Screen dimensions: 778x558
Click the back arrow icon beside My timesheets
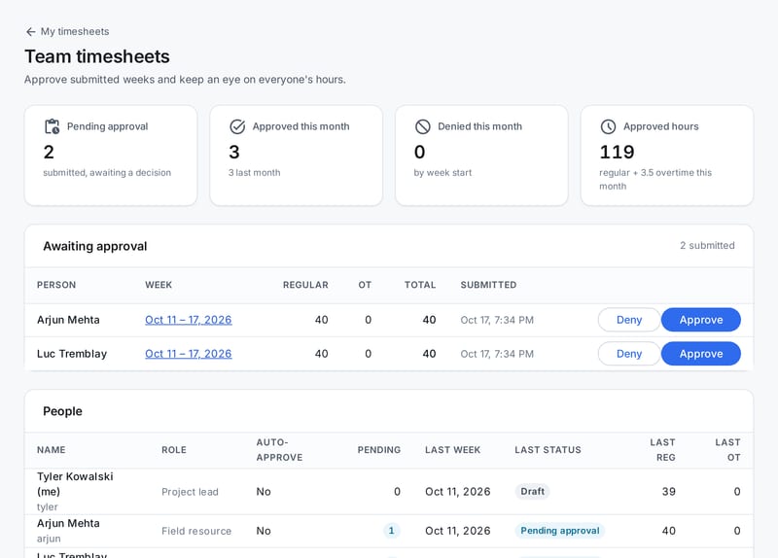(31, 32)
